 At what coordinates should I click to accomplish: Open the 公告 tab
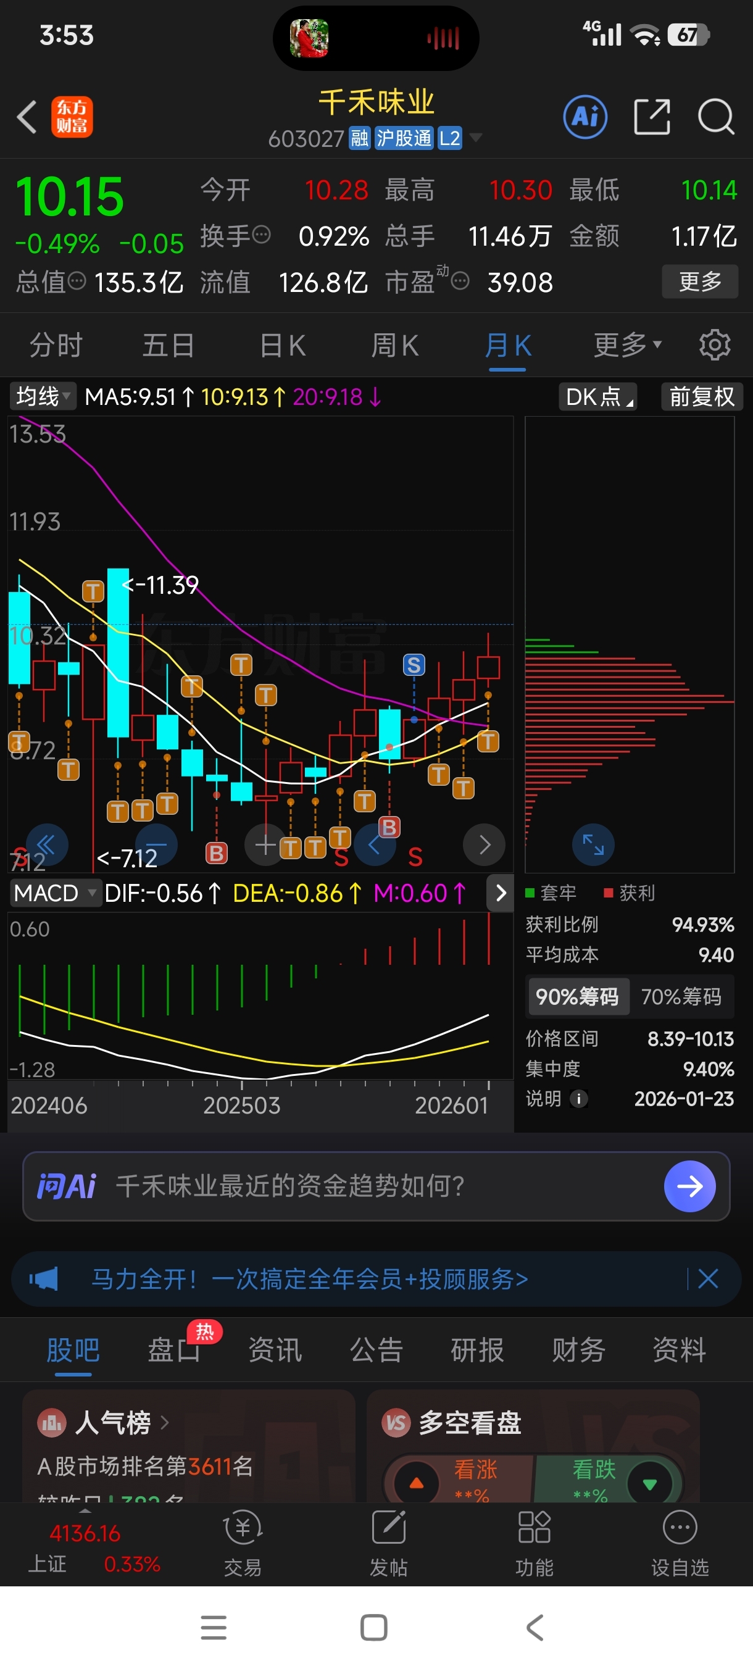(x=376, y=1349)
